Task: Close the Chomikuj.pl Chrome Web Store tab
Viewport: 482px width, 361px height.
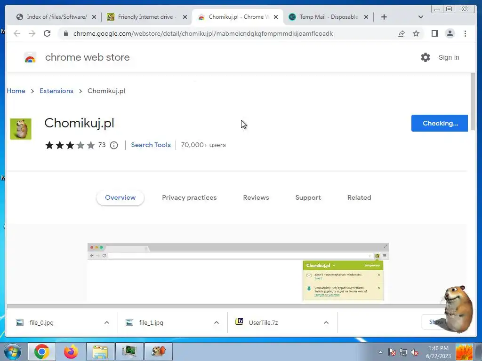Action: (x=276, y=17)
